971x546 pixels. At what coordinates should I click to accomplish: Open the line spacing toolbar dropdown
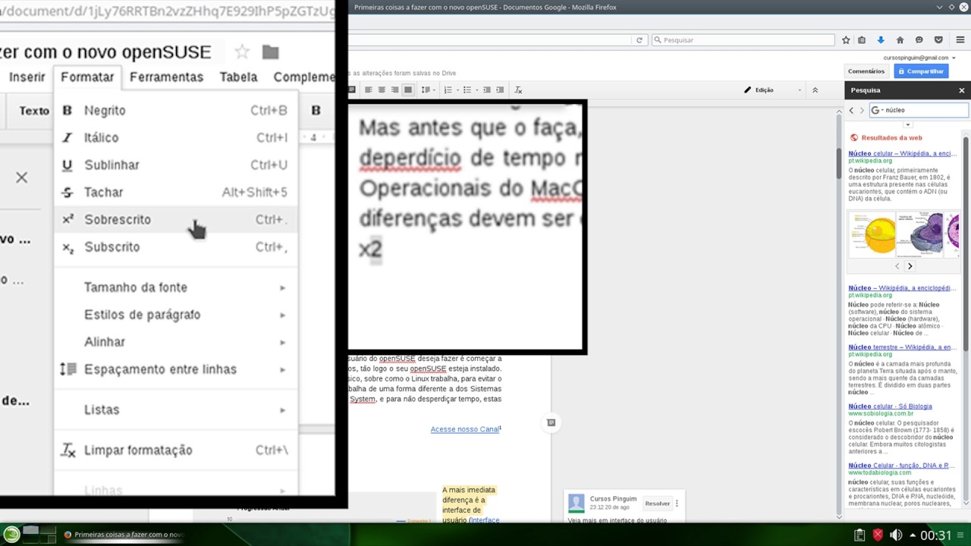(428, 89)
